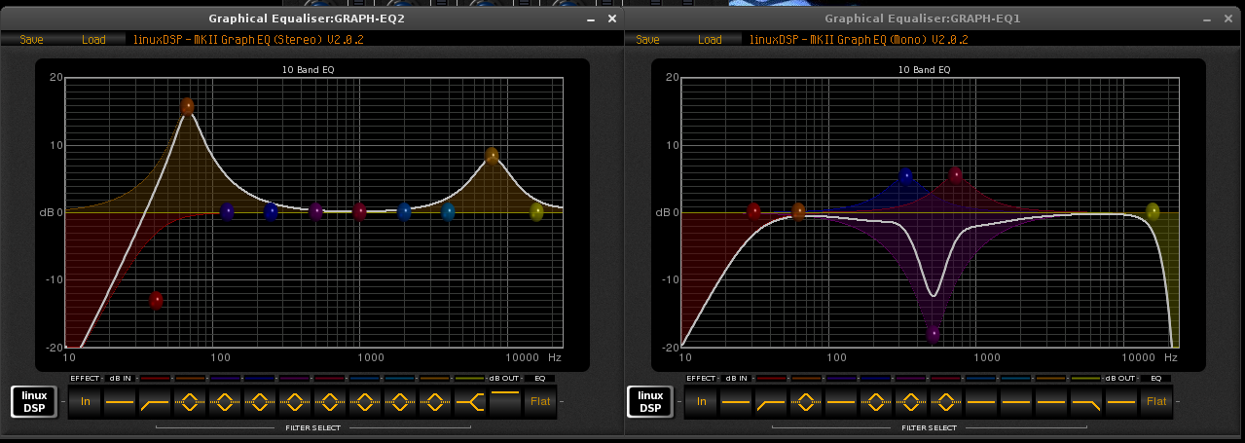
Task: Click the 'Graphical Equaliser:GRAPH-EQ2' title
Action: pos(307,18)
